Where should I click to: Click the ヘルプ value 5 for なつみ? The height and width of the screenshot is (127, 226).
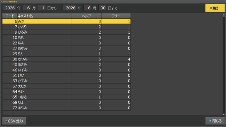pos(87,59)
